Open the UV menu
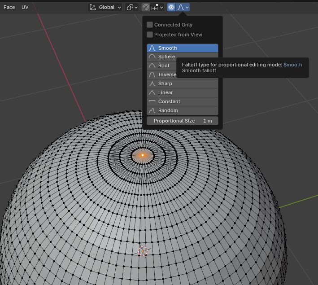The height and width of the screenshot is (285, 318). 25,7
